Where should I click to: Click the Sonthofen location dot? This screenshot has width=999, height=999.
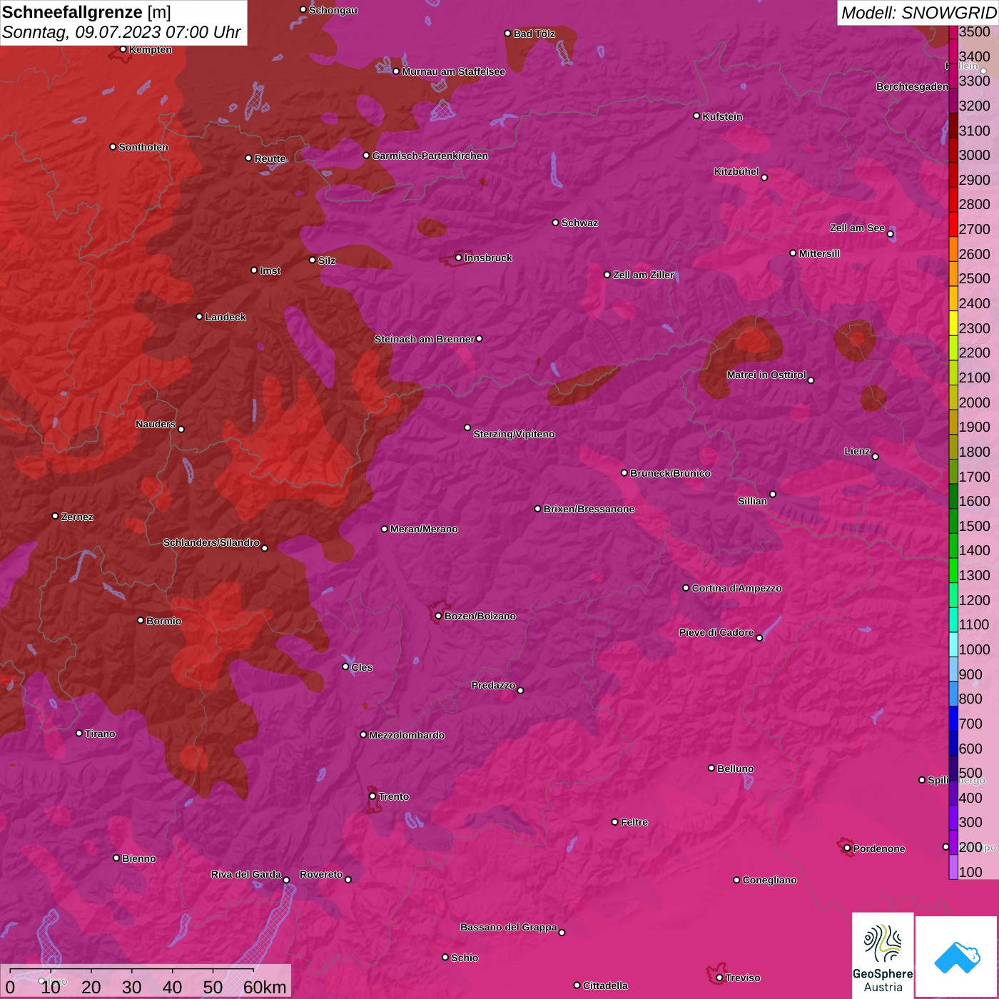[x=113, y=147]
